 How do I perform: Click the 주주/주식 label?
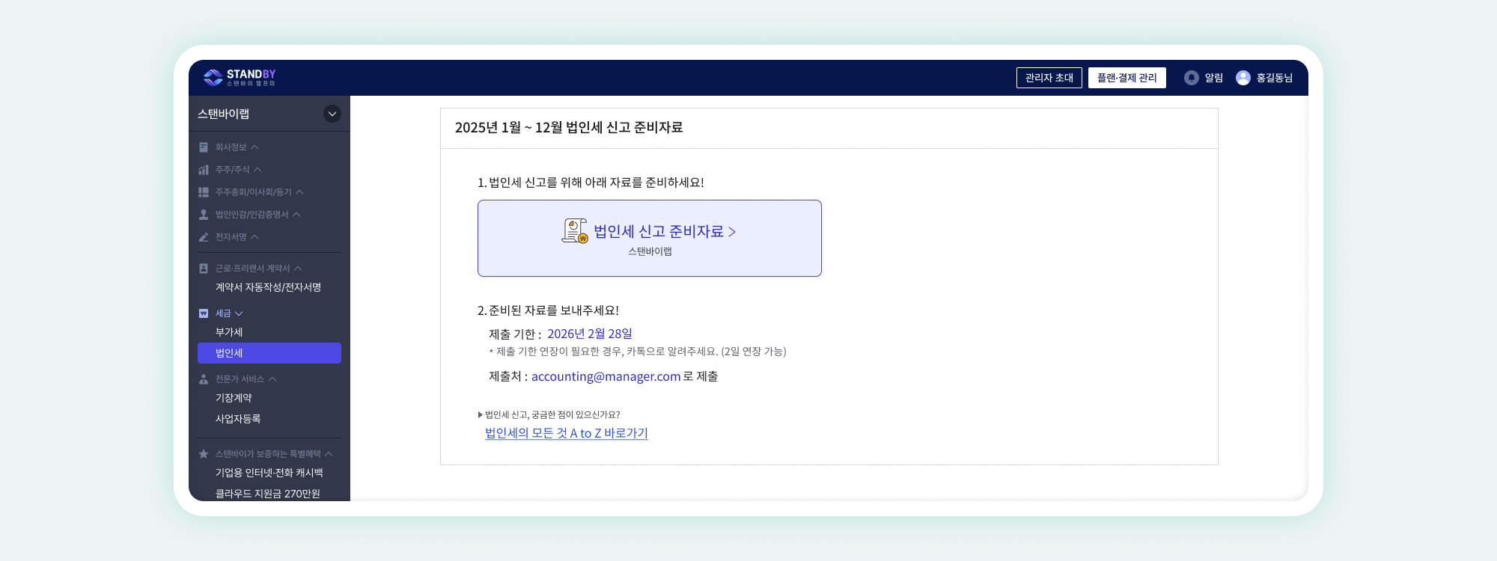233,170
